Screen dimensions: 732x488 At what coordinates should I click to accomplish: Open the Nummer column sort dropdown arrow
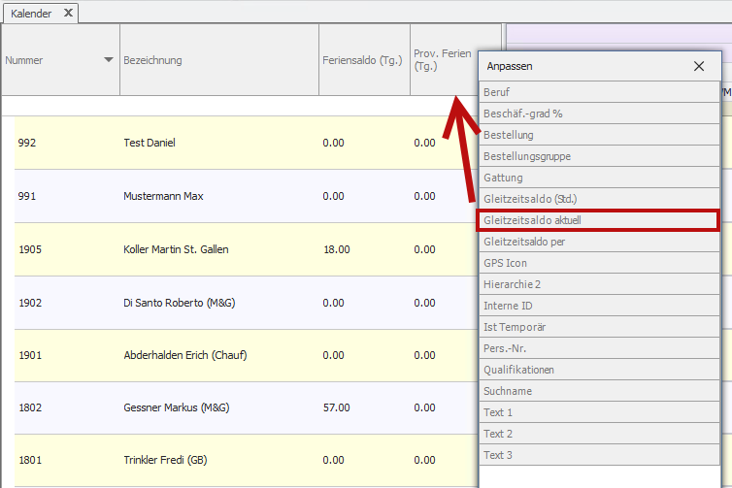click(108, 60)
